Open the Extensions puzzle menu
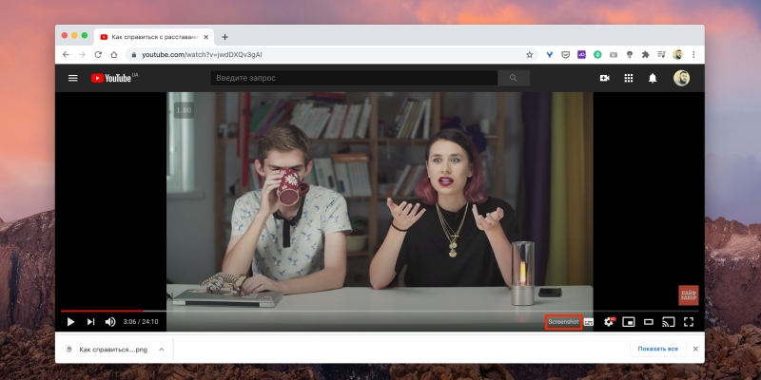This screenshot has width=761, height=380. click(646, 55)
